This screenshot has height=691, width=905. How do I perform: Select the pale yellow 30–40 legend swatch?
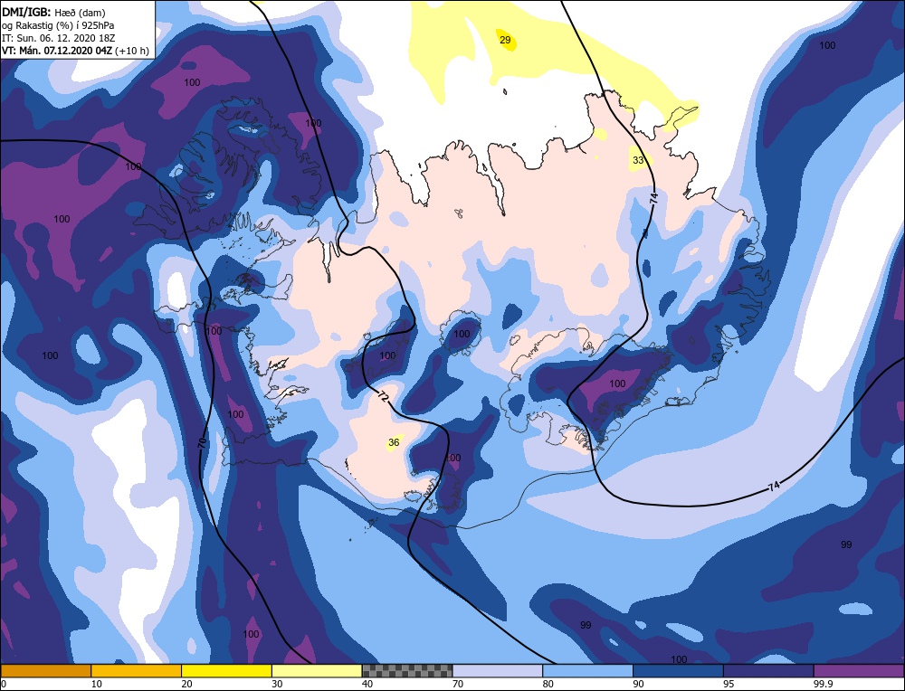pyautogui.click(x=317, y=671)
